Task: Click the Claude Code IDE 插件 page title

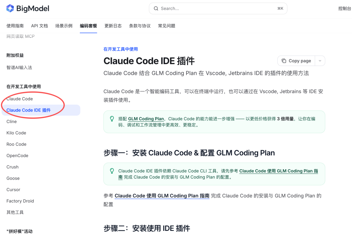Action: (149, 61)
